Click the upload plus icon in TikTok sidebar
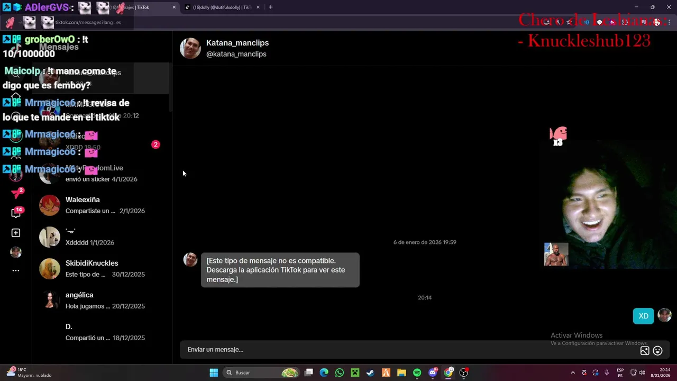677x381 pixels. click(16, 233)
